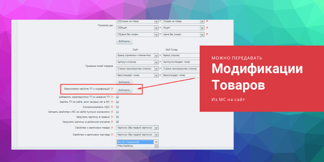Screen dimensions: 324x162
Task: Open Свойство с картинками товара dropdown
Action: tap(156, 128)
